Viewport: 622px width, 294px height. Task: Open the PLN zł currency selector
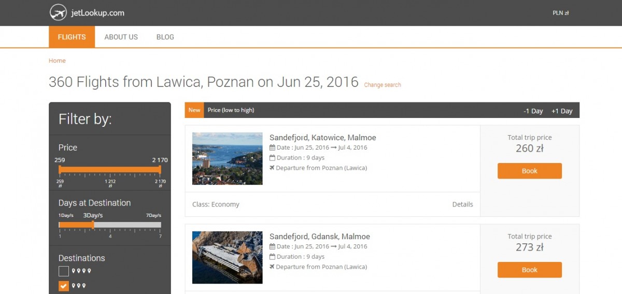coord(560,13)
